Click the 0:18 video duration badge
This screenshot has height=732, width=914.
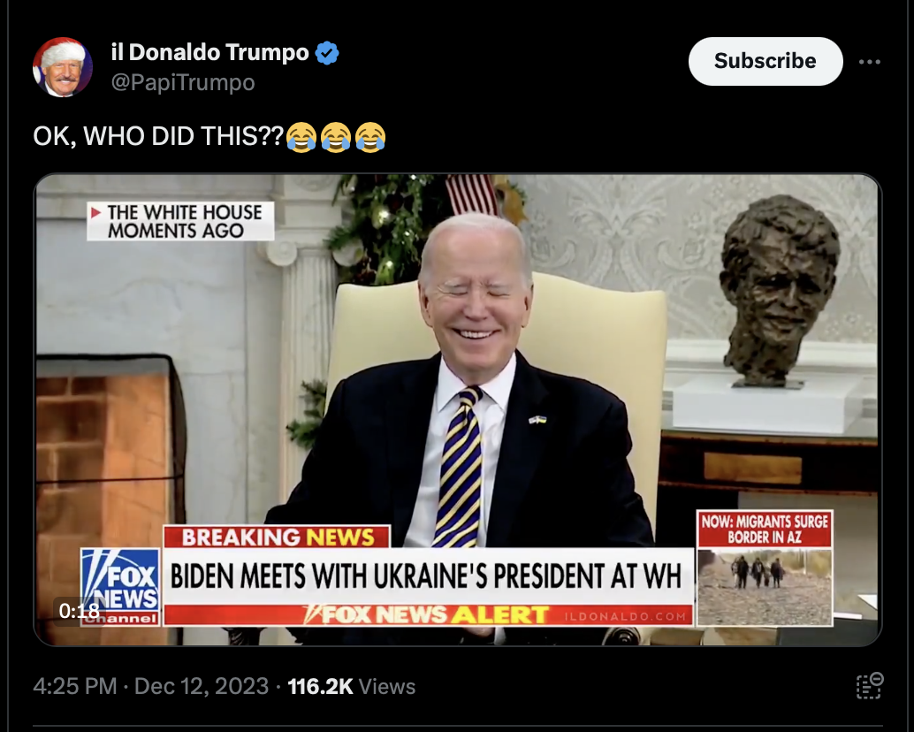(x=79, y=611)
